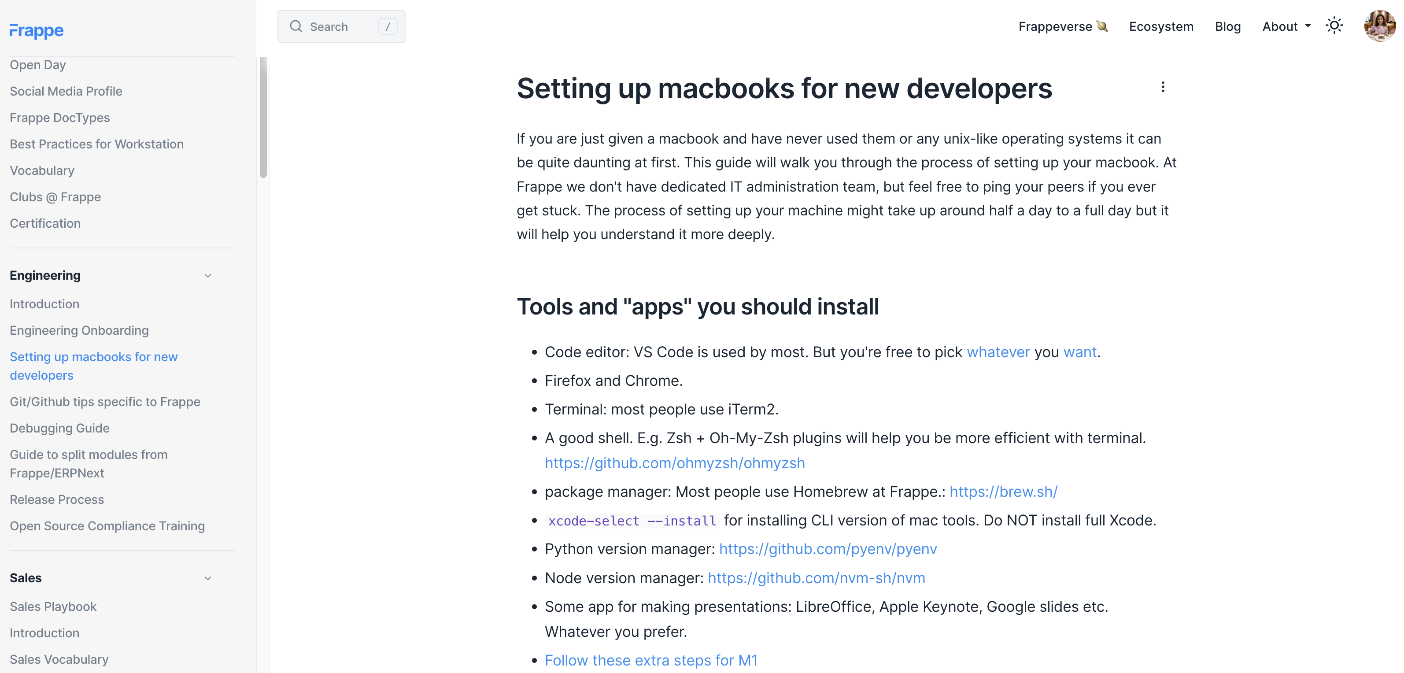Open the ohmyzsh GitHub link
The image size is (1404, 673).
click(x=675, y=463)
